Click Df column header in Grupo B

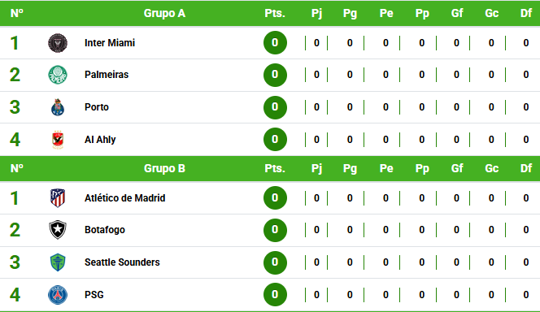(526, 168)
